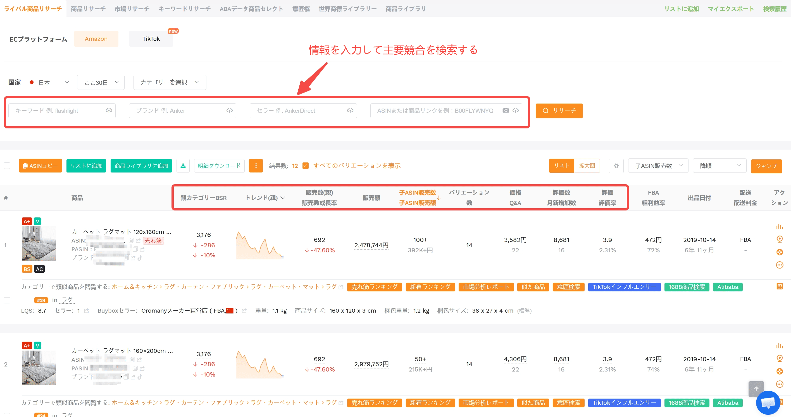Open the 商品リサーチ tab
The image size is (791, 417).
[x=89, y=9]
